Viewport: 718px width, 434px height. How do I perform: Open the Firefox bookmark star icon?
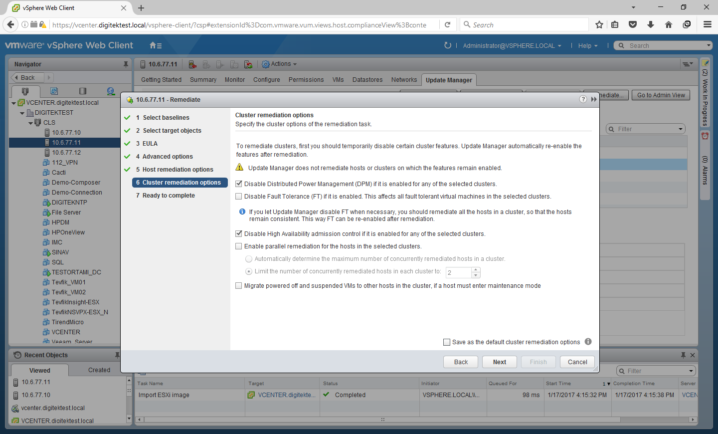click(x=599, y=25)
